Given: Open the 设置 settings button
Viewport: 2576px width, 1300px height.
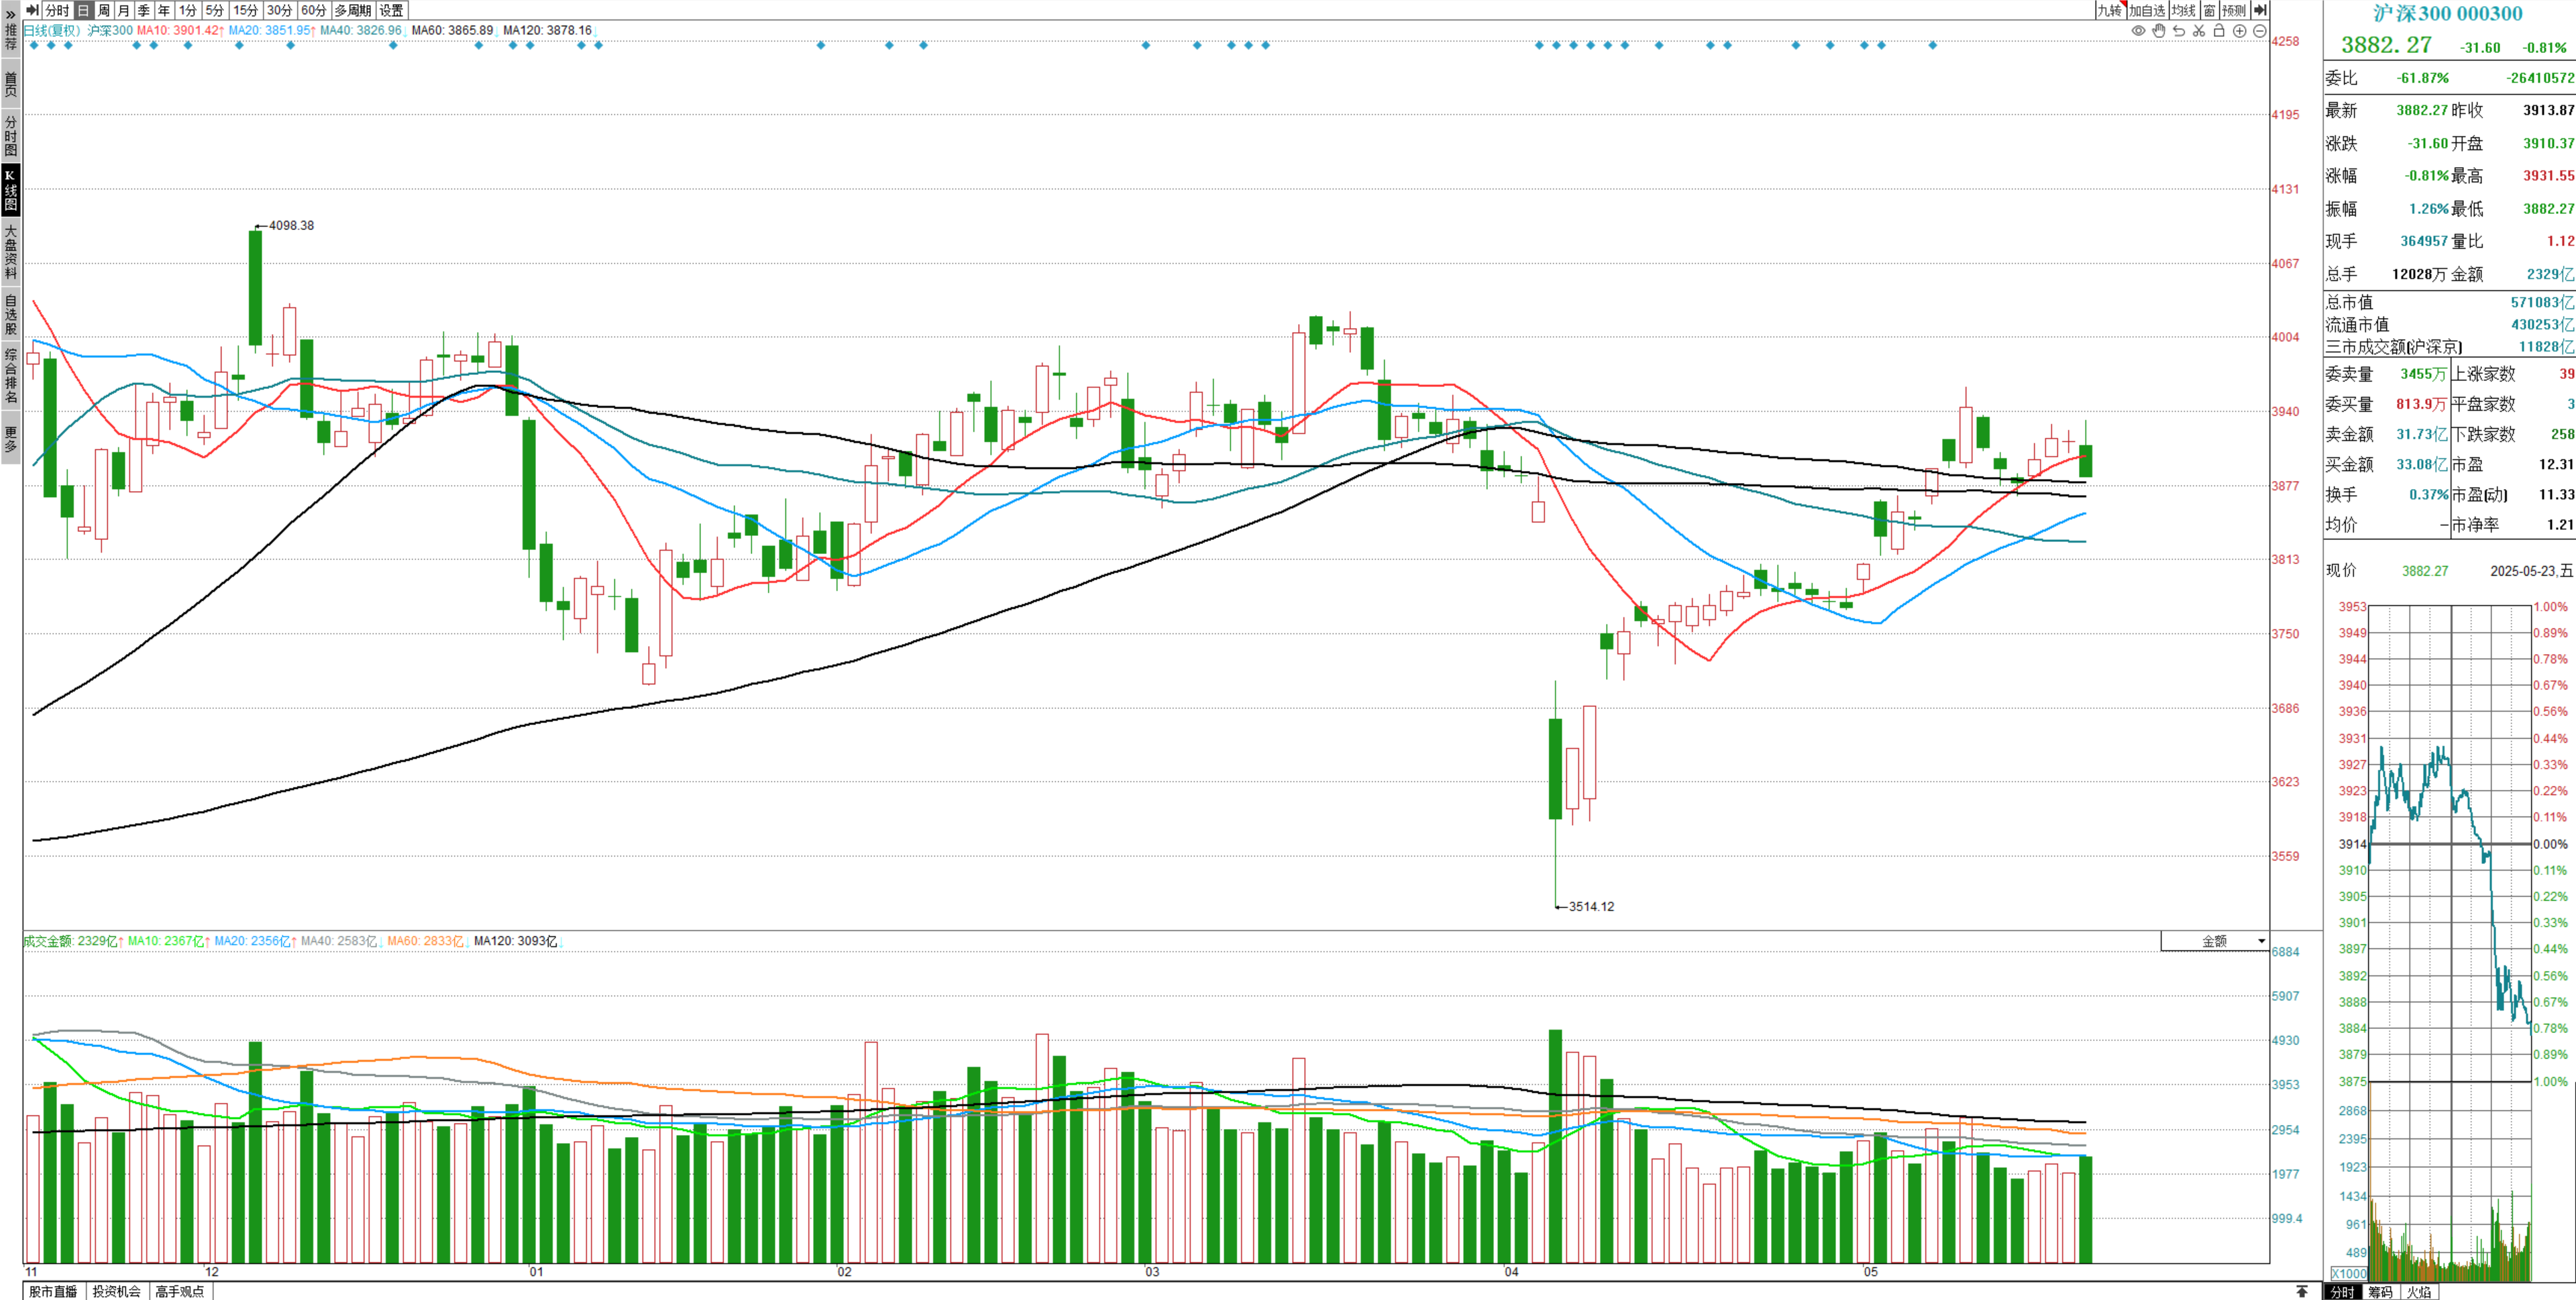Looking at the screenshot, I should [391, 10].
